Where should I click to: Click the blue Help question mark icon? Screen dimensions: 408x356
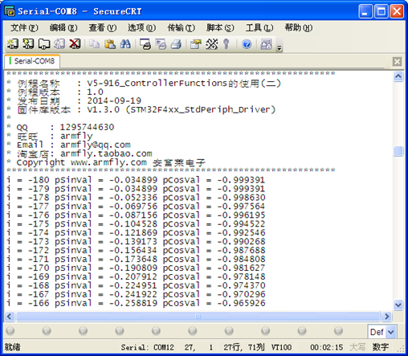pos(247,44)
